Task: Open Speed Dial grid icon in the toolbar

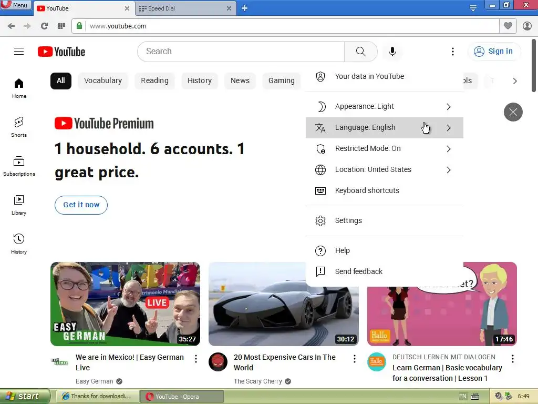Action: 61,26
